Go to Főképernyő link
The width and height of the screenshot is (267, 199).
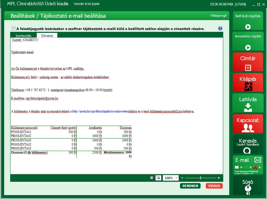[219, 16]
